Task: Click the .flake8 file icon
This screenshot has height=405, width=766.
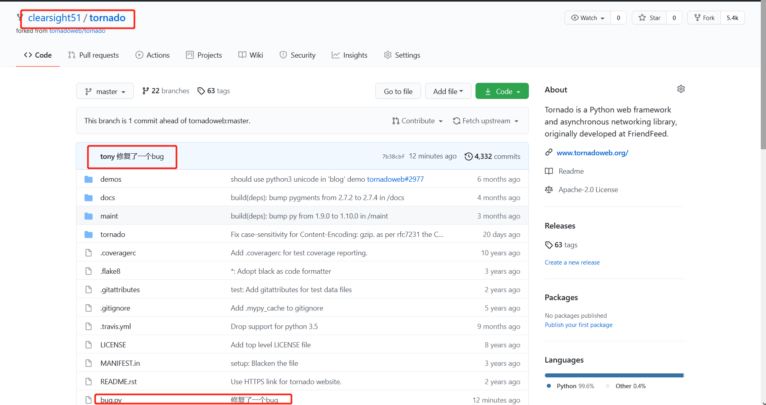Action: 89,271
